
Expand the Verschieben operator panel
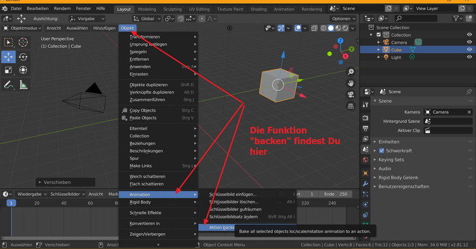(65, 182)
